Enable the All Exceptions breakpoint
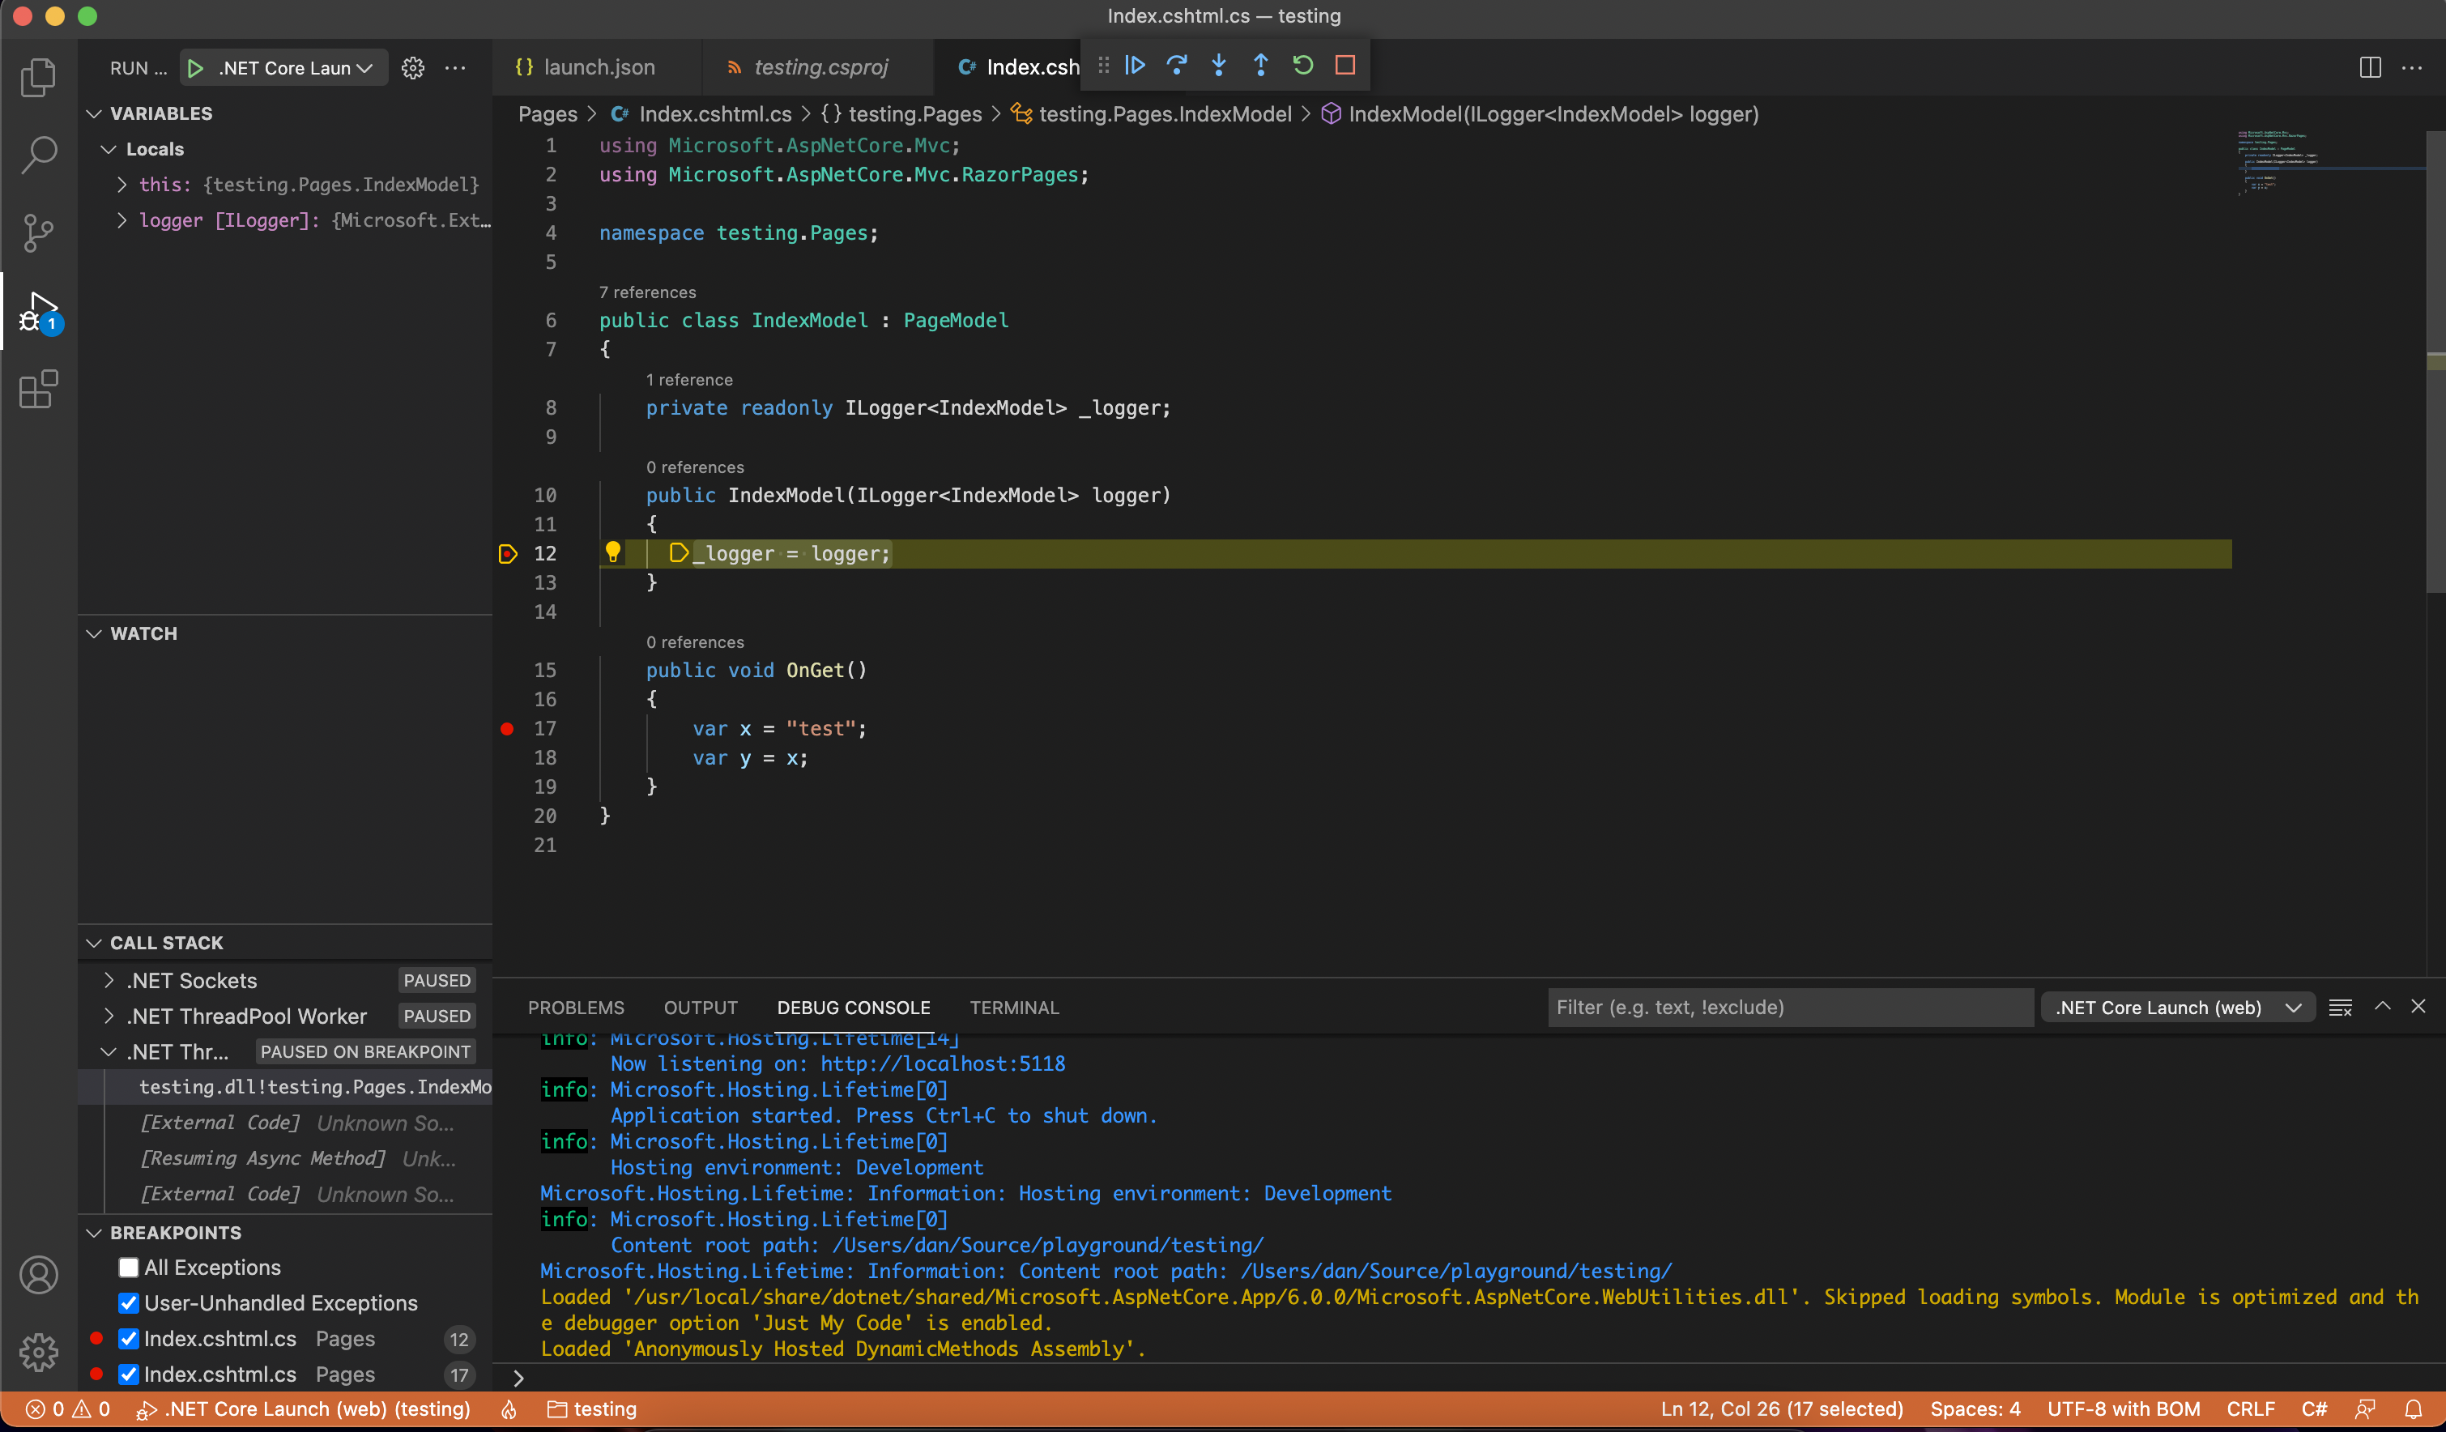This screenshot has width=2446, height=1432. tap(128, 1268)
